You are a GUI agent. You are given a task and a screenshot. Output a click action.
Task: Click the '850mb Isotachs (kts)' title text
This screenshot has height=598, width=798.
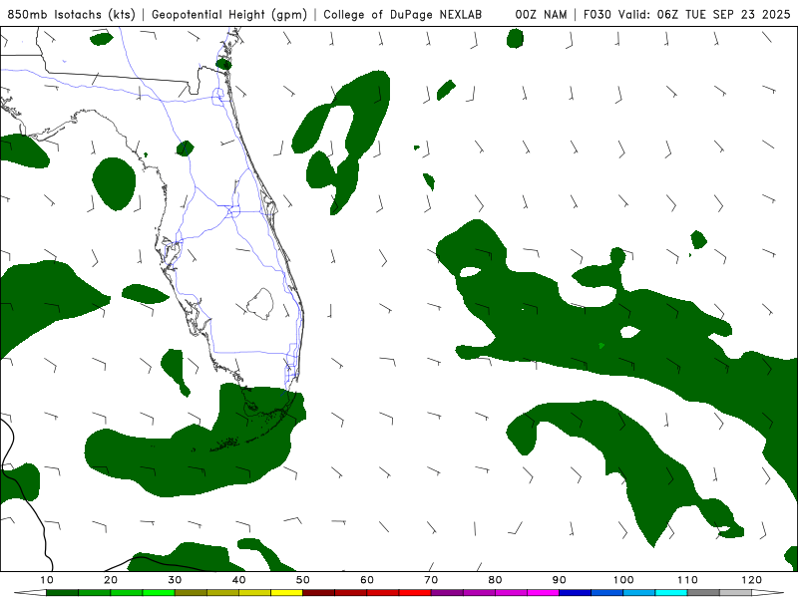(71, 15)
